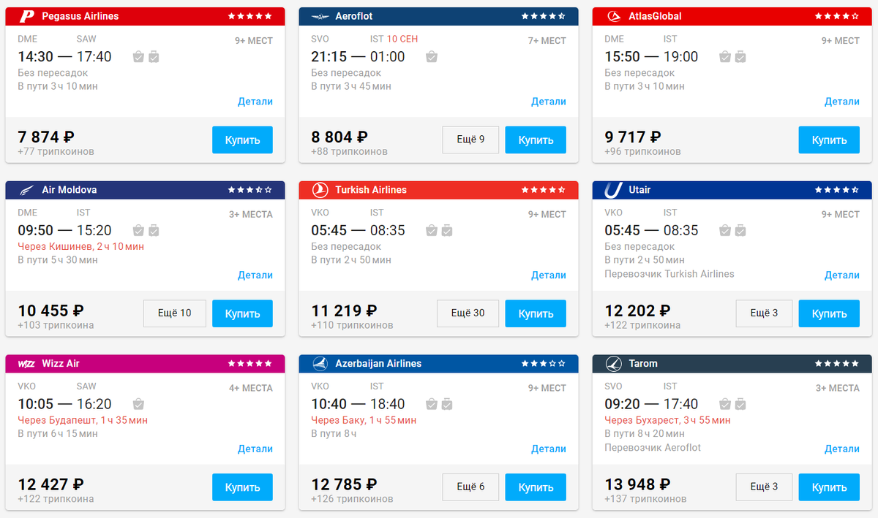Click the baggage icon on the Aeroflot flight
The height and width of the screenshot is (518, 878).
[432, 57]
